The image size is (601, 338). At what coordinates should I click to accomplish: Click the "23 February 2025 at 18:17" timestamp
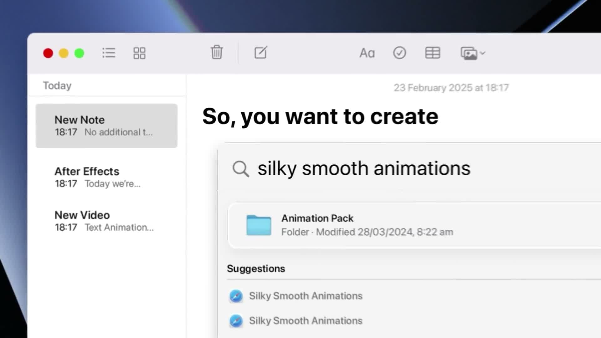point(451,88)
